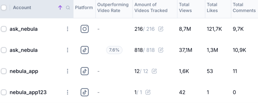Sort by the Total Views column header

[x=185, y=8]
